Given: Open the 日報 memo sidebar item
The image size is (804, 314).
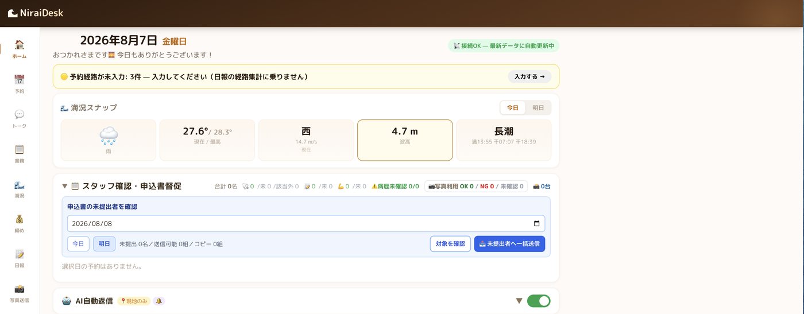Looking at the screenshot, I should pos(19,258).
